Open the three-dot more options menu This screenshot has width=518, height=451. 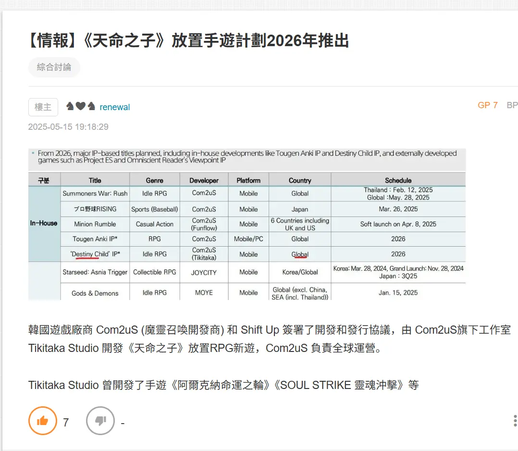coord(515,421)
